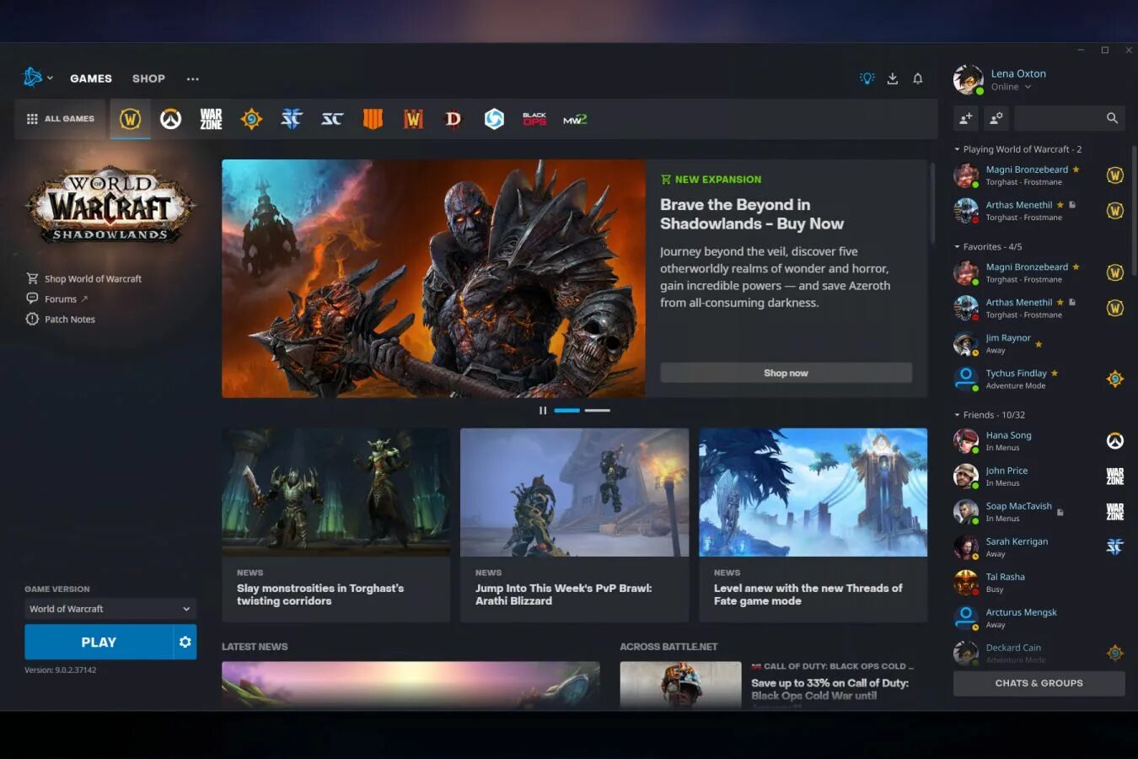1138x759 pixels.
Task: Toggle Magni Bronzebeard's star under Favorites
Action: pyautogui.click(x=1076, y=266)
